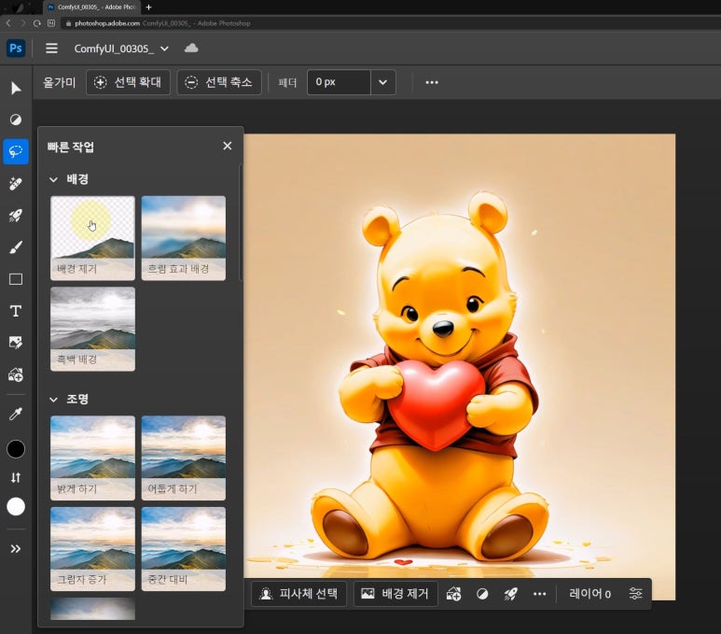
Task: Apply the 밝게 하기 lighting action
Action: tap(92, 458)
